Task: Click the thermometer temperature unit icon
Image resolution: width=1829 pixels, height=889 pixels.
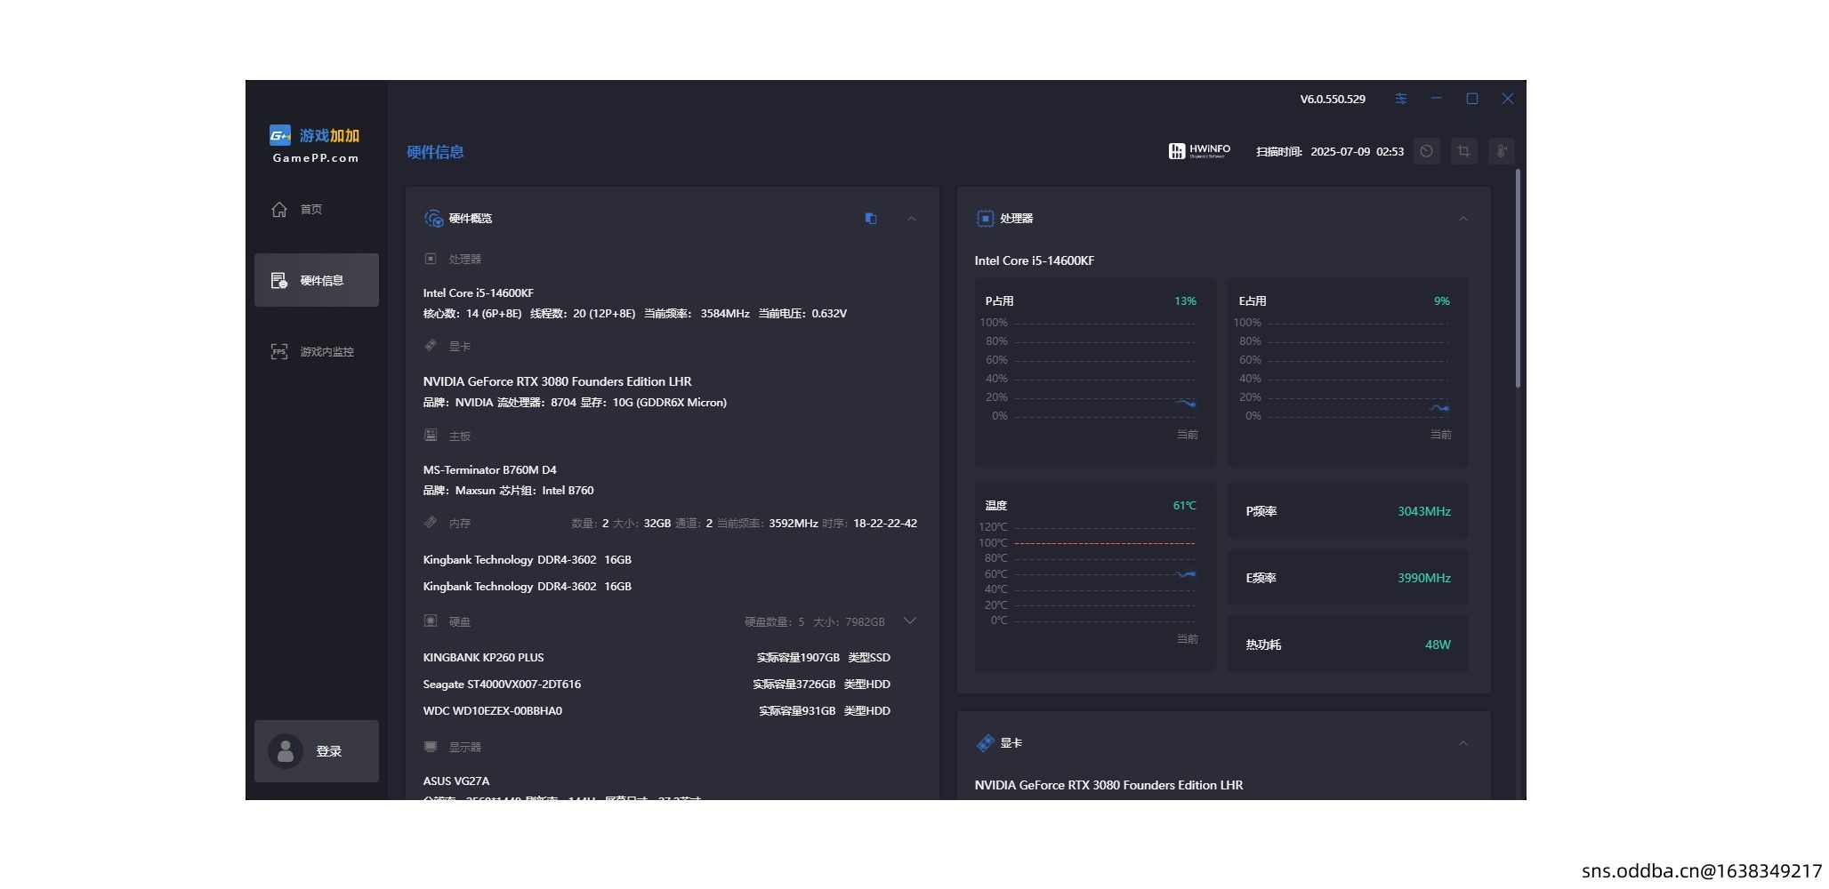Action: [1502, 151]
